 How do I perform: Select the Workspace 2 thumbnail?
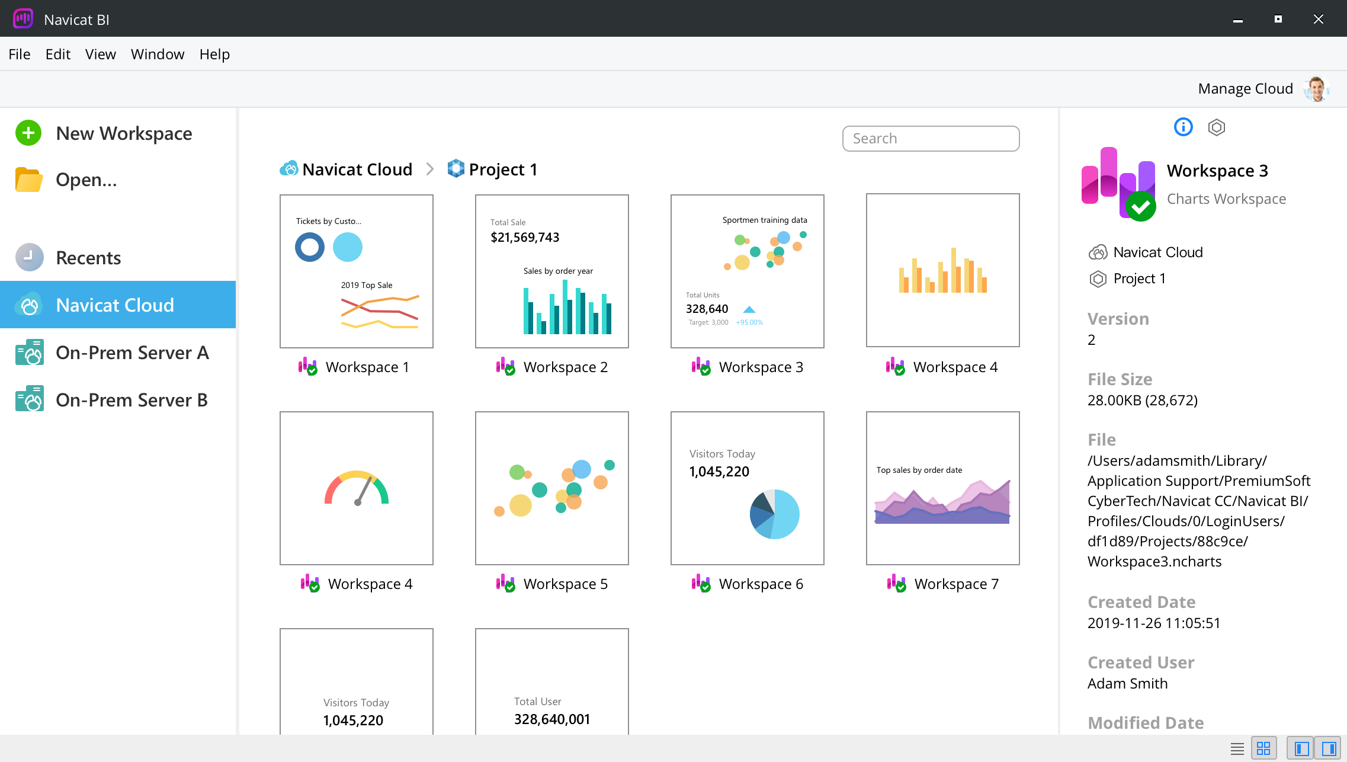[551, 271]
